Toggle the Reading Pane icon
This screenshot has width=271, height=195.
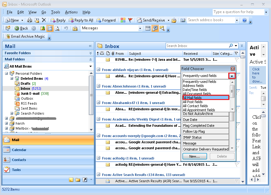(x=50, y=28)
